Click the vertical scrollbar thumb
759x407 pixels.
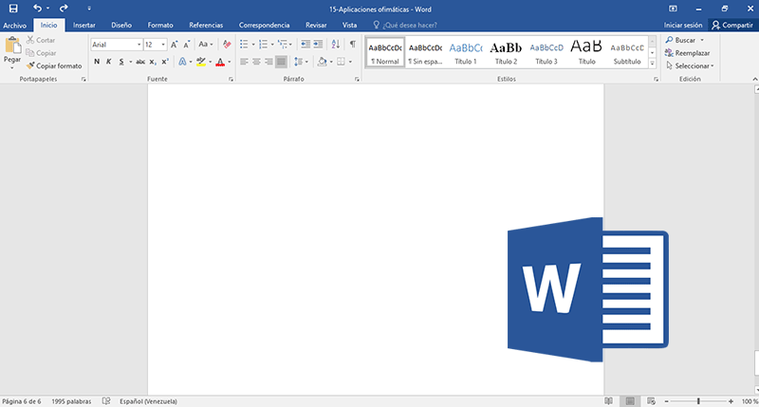[x=756, y=361]
